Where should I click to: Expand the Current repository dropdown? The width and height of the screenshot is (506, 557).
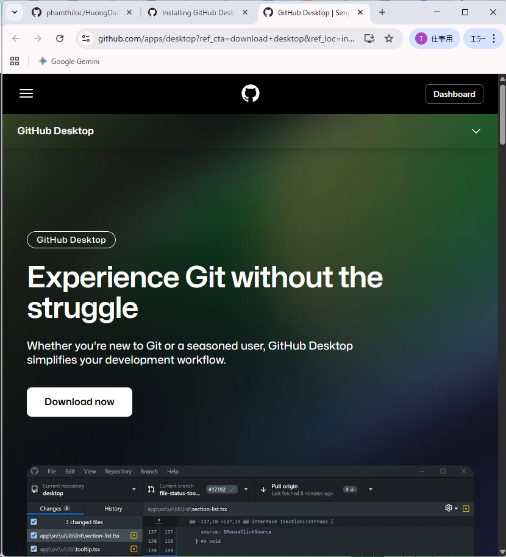[85, 489]
